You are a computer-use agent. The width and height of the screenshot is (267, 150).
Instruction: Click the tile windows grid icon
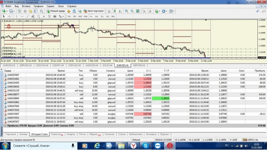click(x=137, y=11)
